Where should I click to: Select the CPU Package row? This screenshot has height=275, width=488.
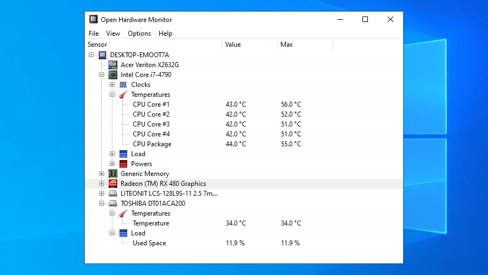point(244,144)
